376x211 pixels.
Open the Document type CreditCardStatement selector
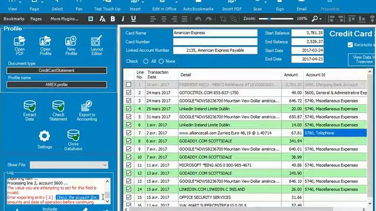tap(56, 70)
